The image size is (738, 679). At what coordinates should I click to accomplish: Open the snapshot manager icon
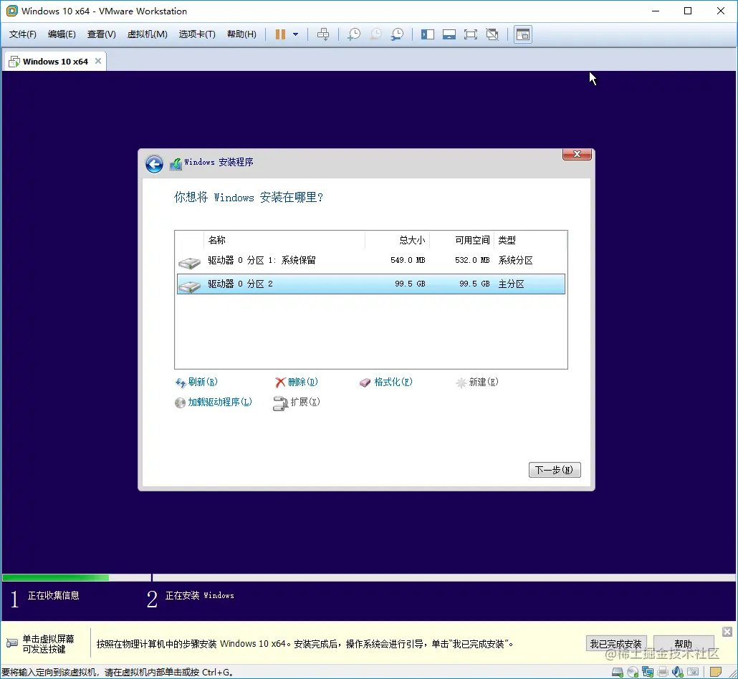(398, 34)
